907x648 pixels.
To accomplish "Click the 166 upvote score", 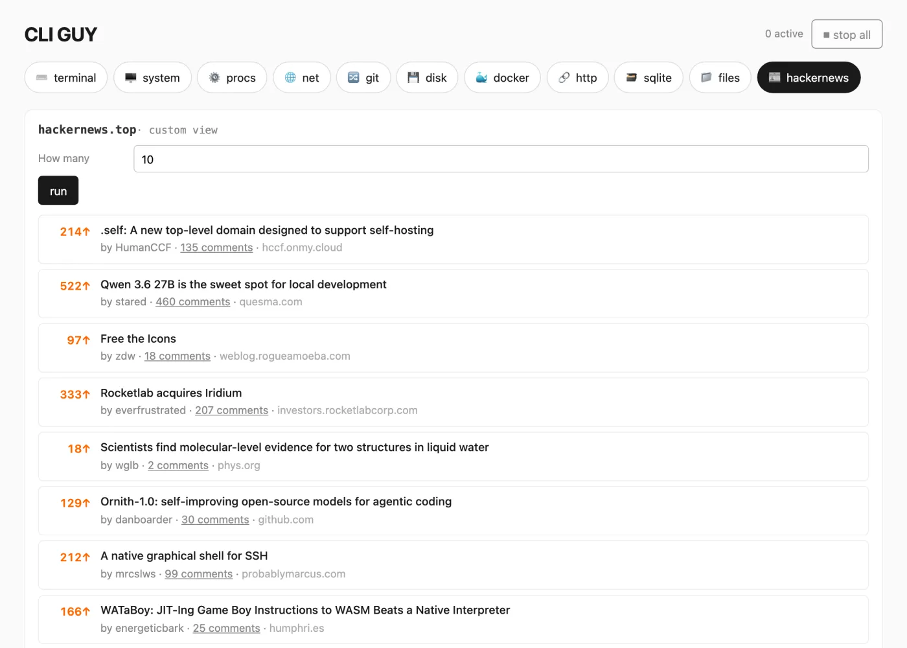I will (75, 612).
